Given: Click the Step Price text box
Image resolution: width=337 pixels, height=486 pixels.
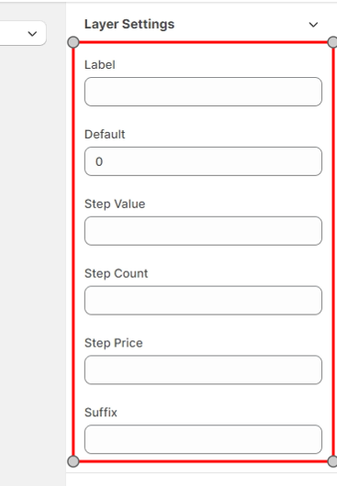Looking at the screenshot, I should (x=203, y=370).
